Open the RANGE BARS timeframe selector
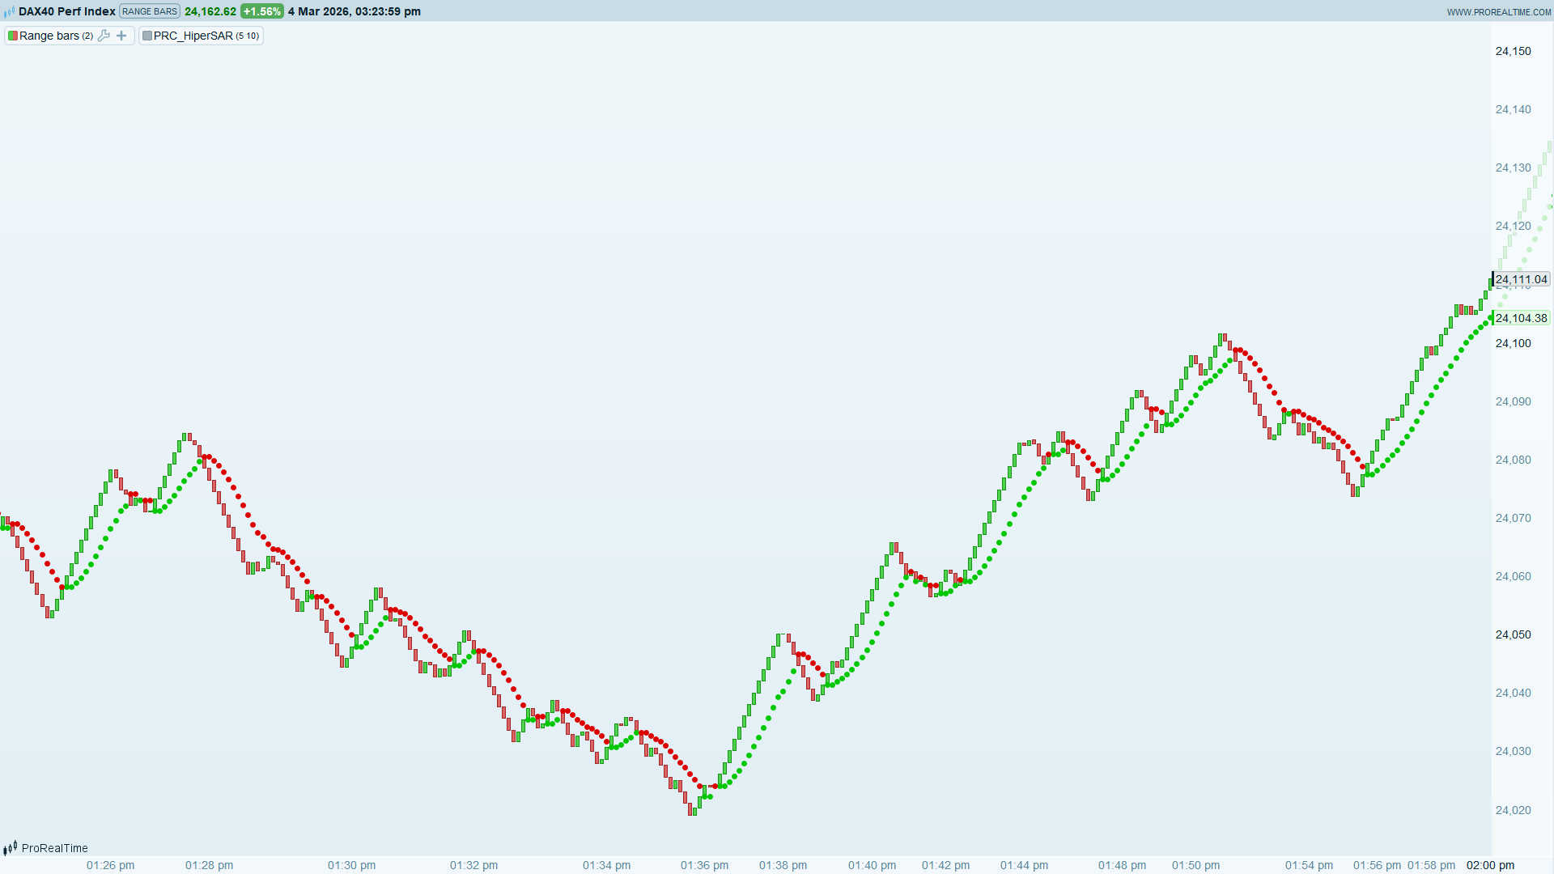The height and width of the screenshot is (874, 1554). (x=150, y=11)
